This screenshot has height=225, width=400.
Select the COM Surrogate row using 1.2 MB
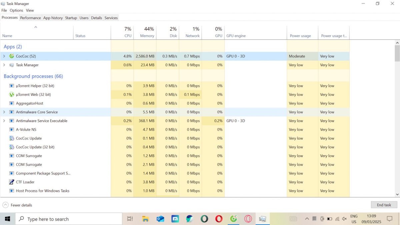(x=175, y=156)
